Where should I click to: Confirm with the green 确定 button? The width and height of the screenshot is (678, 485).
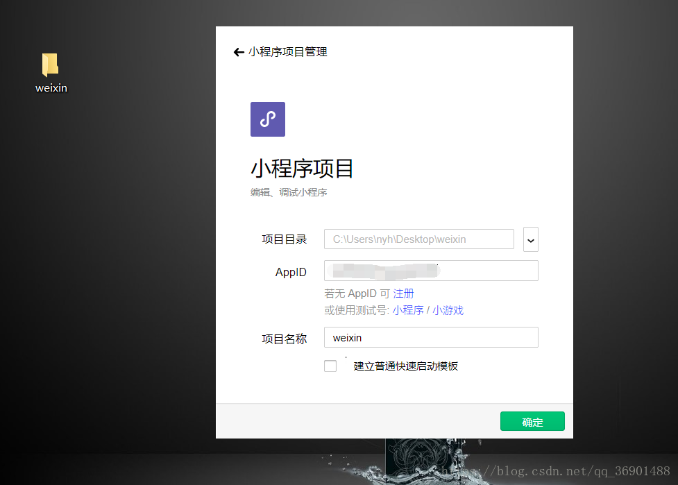coord(532,421)
